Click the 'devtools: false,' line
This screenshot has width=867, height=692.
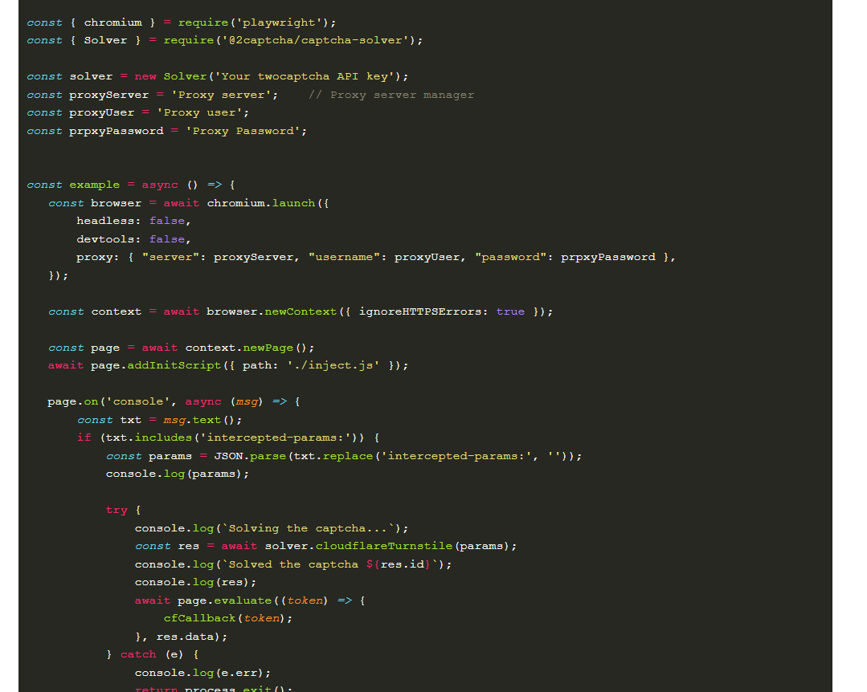click(134, 239)
